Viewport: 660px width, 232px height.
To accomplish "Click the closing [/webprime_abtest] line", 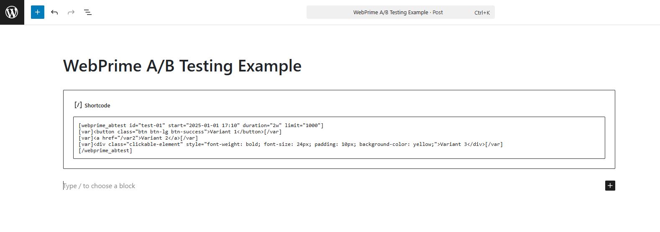I will coord(105,150).
